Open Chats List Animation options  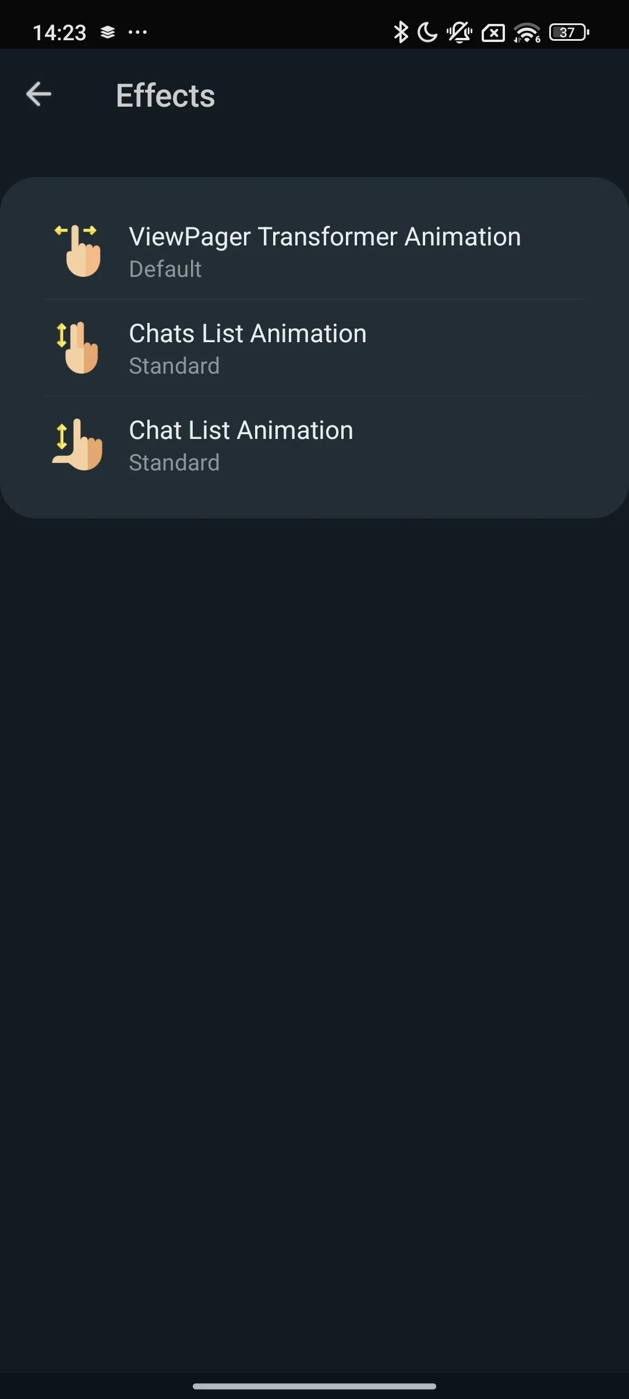pyautogui.click(x=248, y=334)
